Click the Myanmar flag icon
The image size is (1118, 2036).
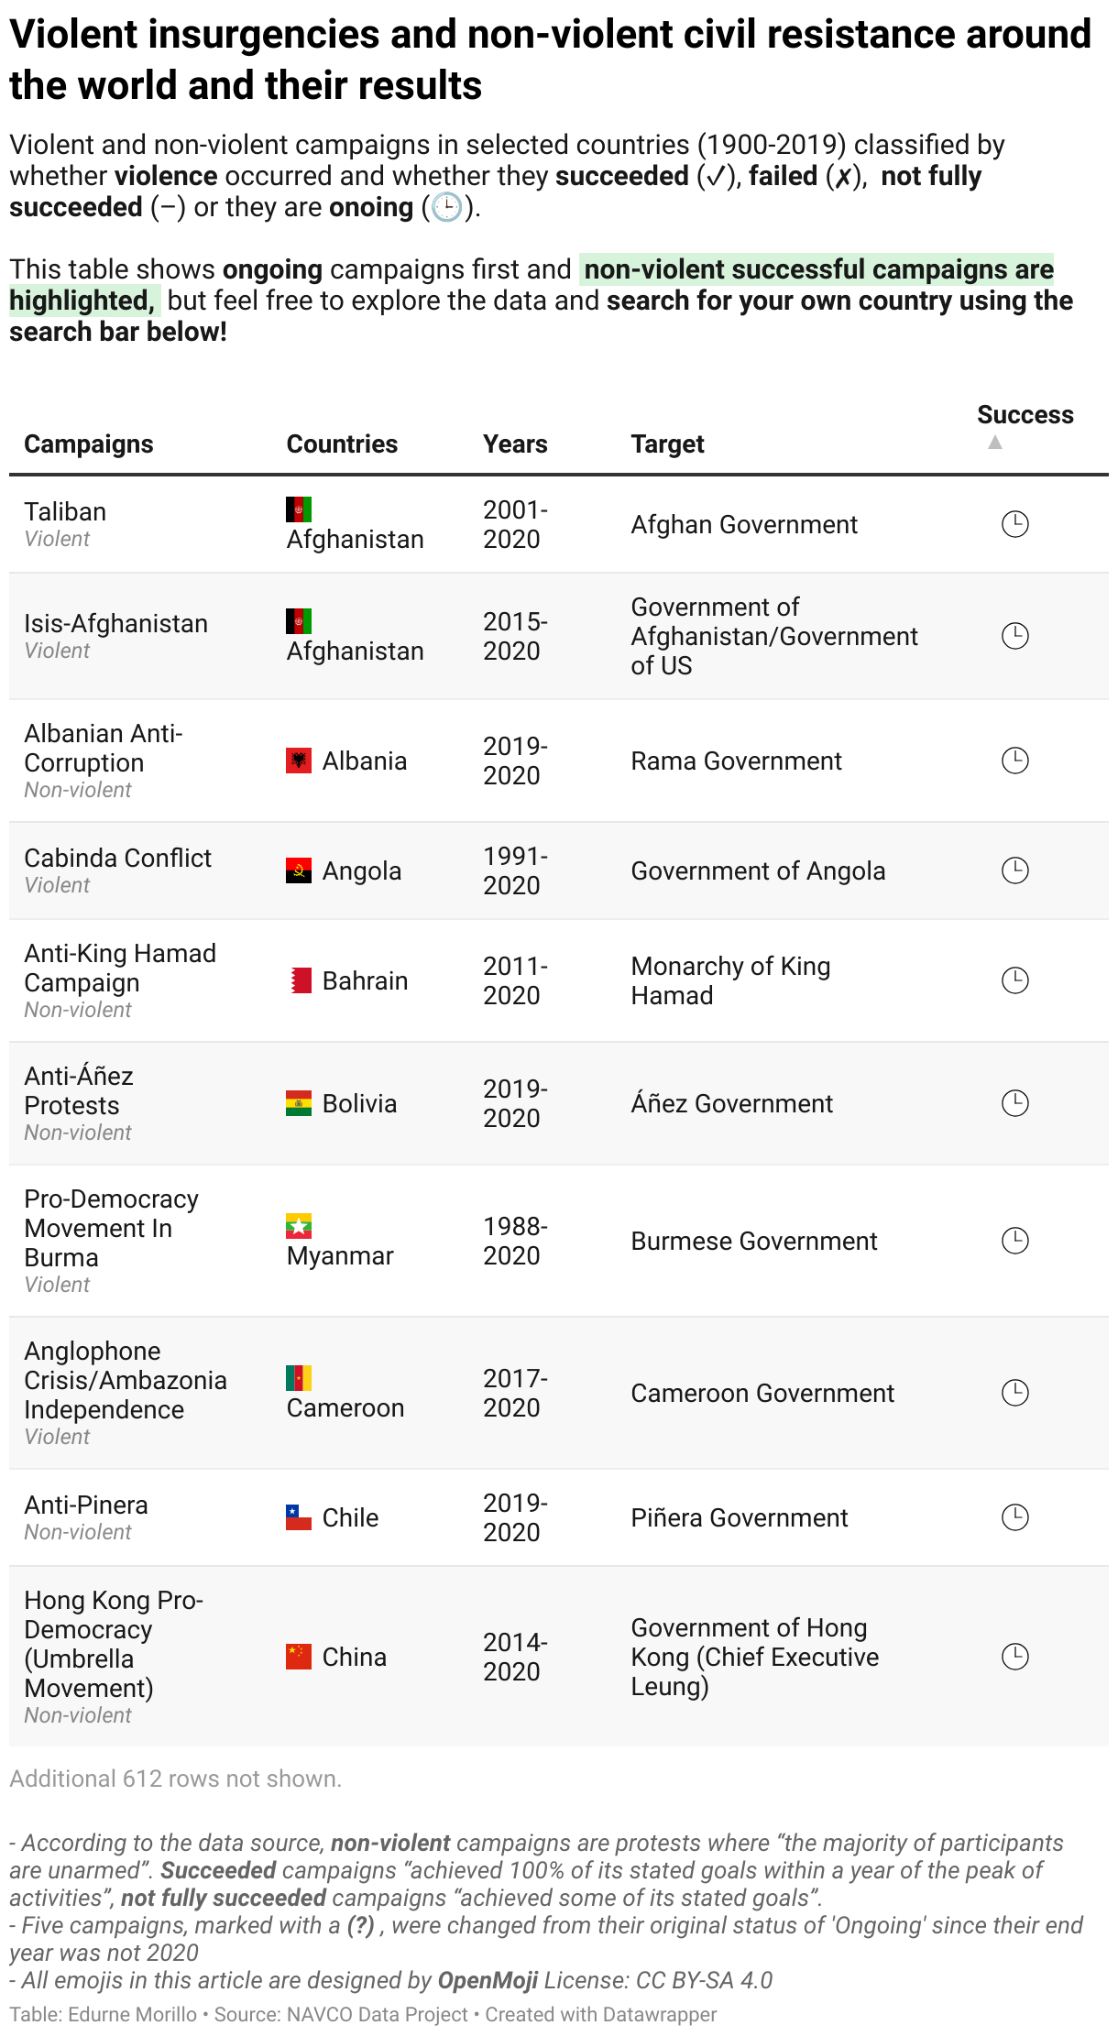coord(299,1226)
